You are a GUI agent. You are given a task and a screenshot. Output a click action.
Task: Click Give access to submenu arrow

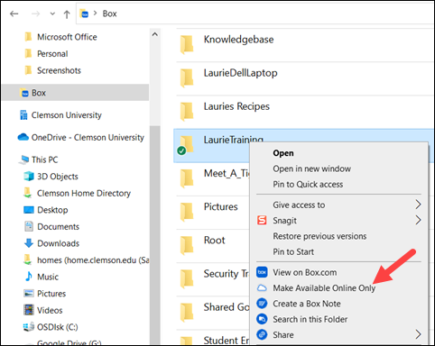pos(418,205)
